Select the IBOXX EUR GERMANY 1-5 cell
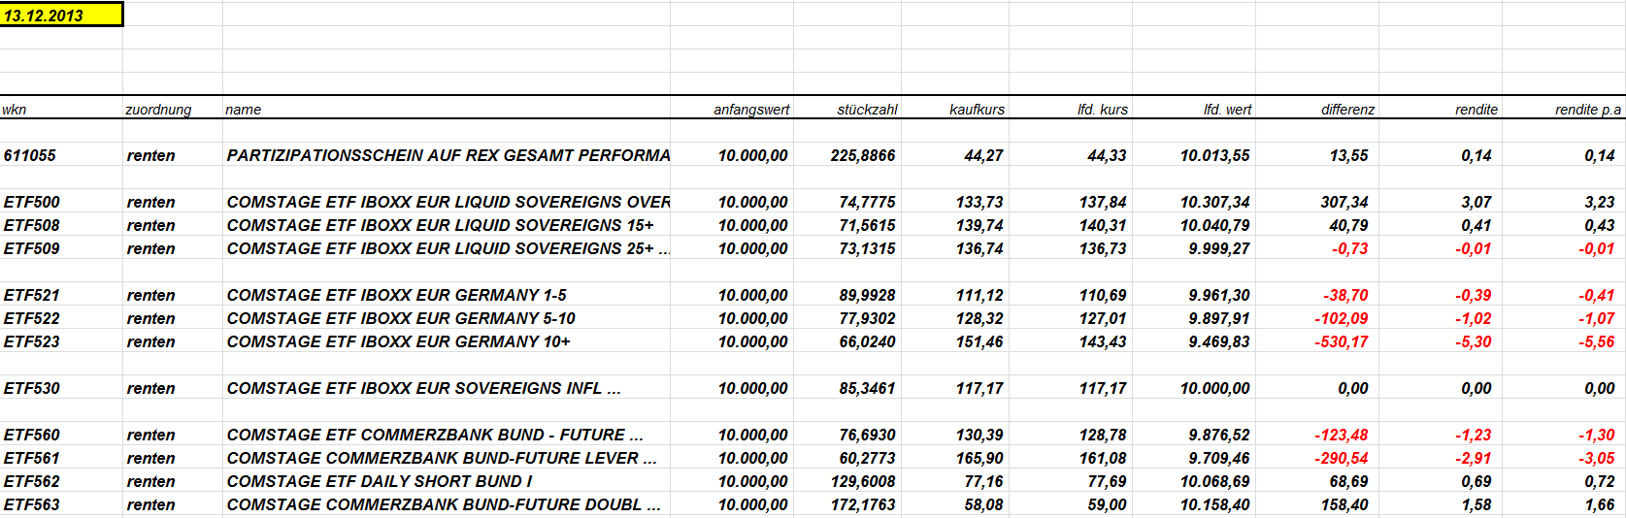 [447, 294]
